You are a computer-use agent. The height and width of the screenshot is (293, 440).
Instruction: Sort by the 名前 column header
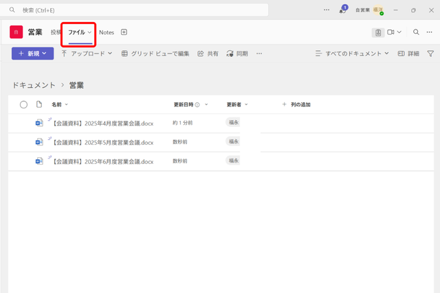56,104
